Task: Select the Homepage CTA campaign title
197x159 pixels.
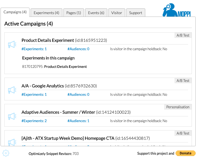Action: 86,138
